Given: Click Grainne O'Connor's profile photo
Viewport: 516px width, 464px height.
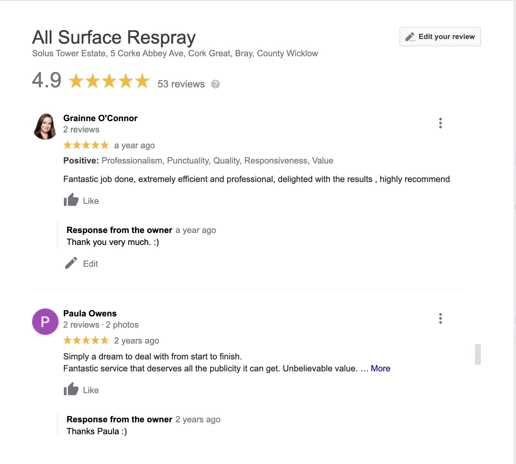Looking at the screenshot, I should (x=45, y=126).
